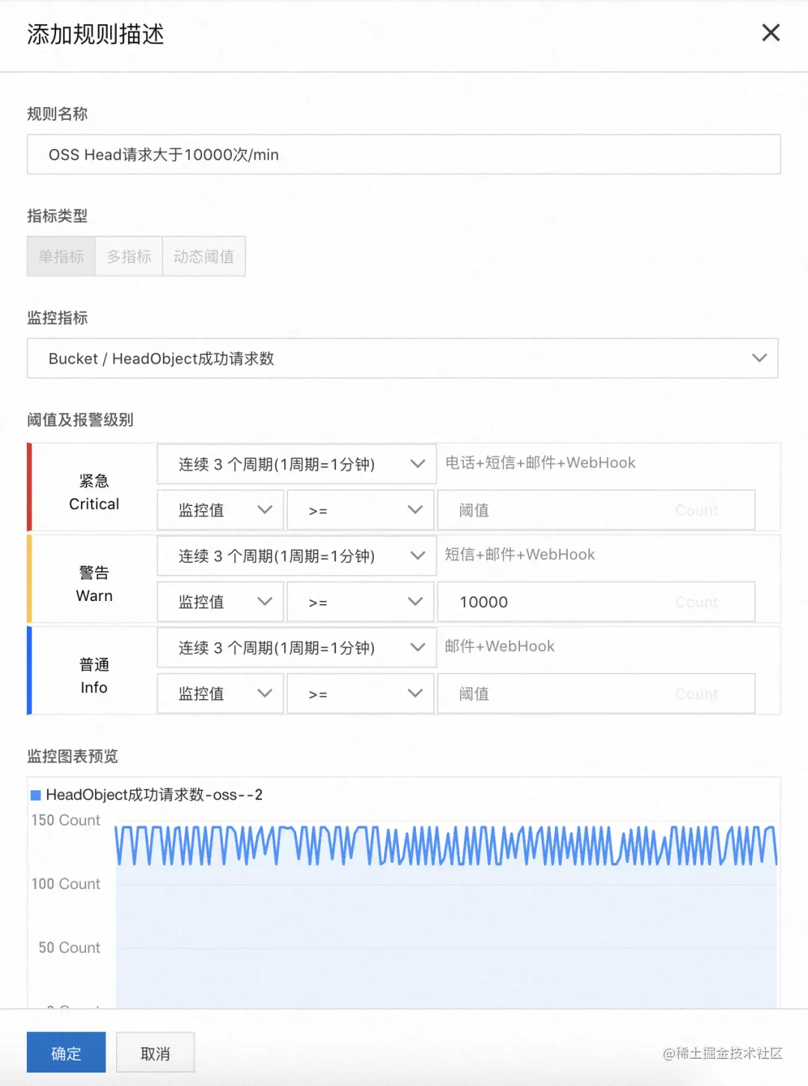
Task: Close the 添加规则描述 dialog with X
Action: 771,33
